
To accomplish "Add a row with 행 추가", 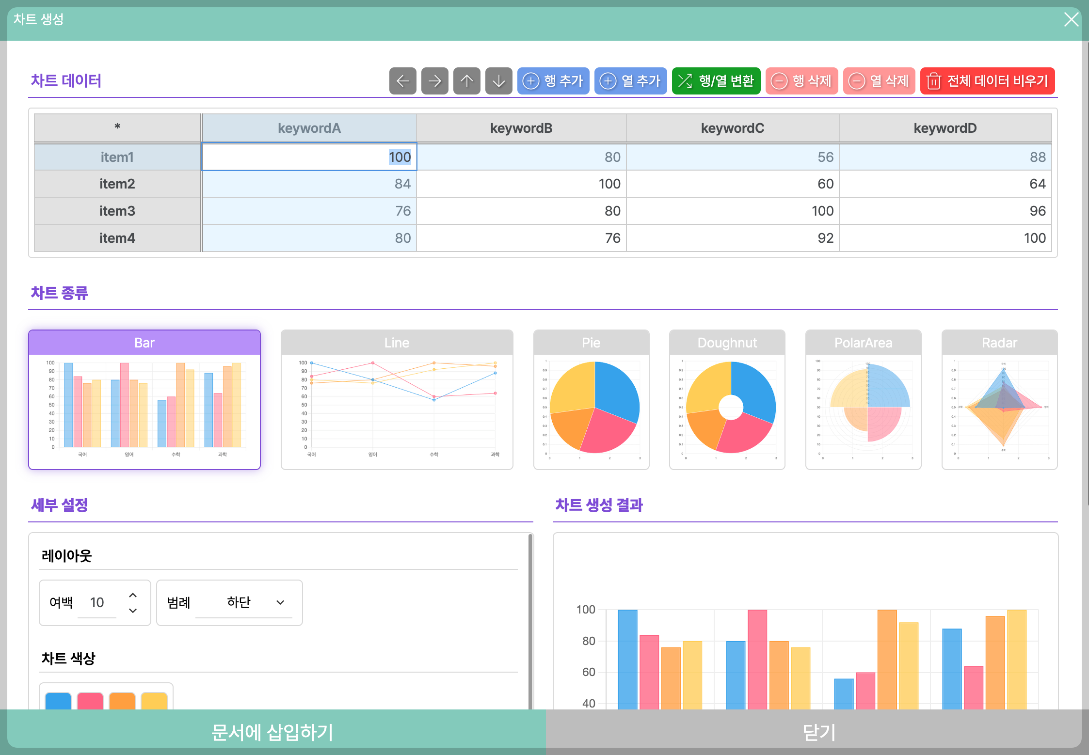I will (553, 81).
